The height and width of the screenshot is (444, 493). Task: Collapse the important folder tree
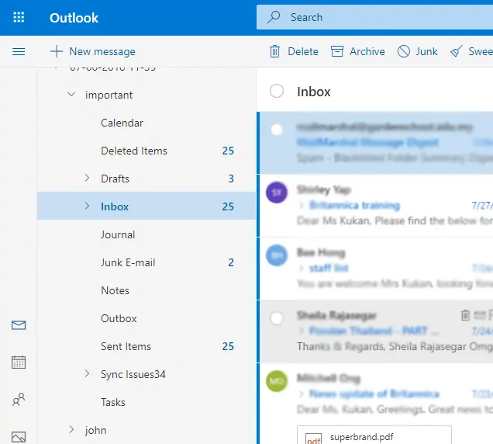coord(71,95)
